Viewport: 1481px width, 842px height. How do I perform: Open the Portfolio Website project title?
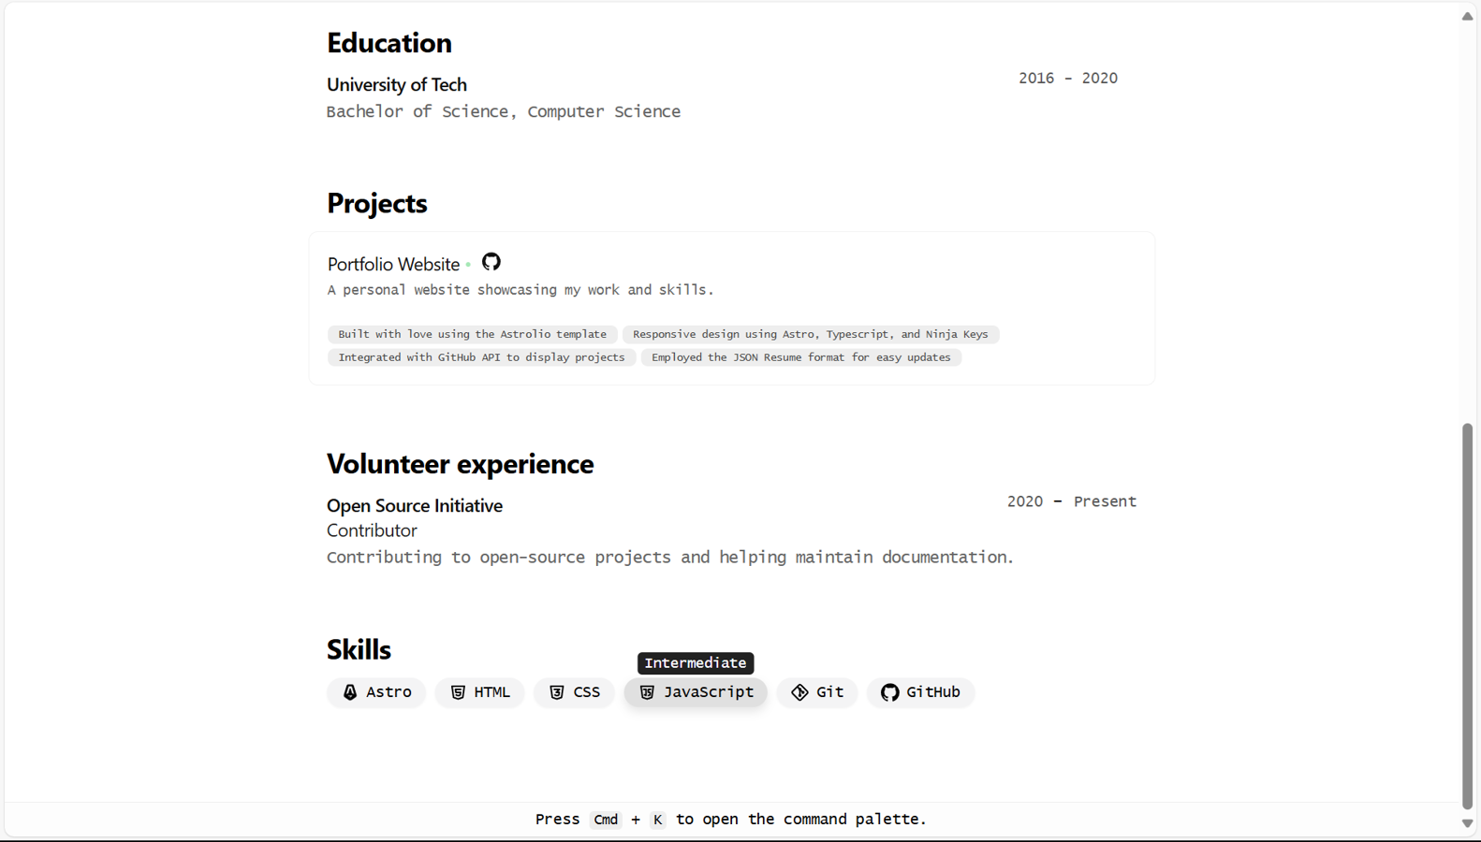coord(393,264)
